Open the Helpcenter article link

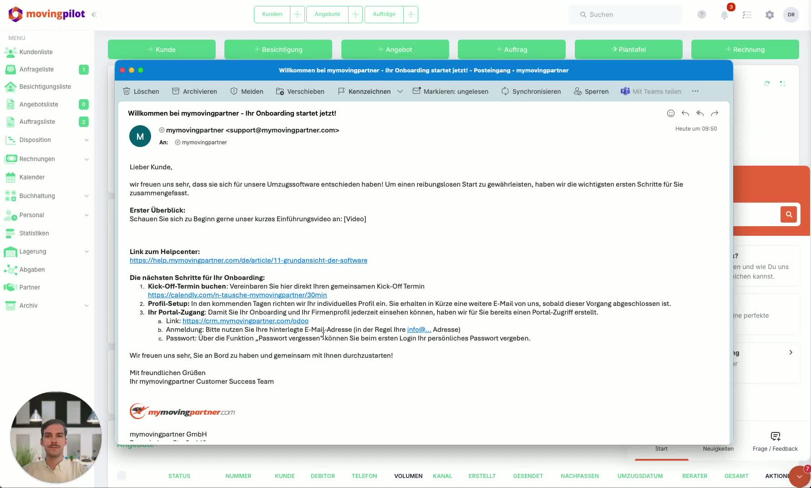click(248, 260)
